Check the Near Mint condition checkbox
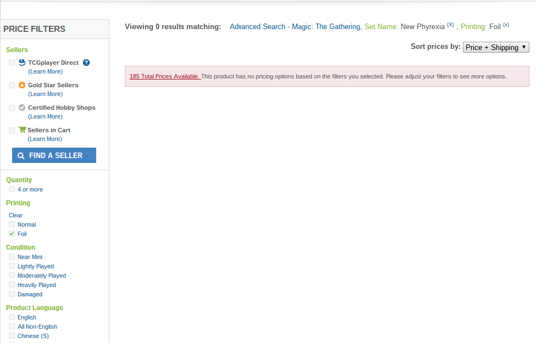This screenshot has height=343, width=536. point(12,257)
